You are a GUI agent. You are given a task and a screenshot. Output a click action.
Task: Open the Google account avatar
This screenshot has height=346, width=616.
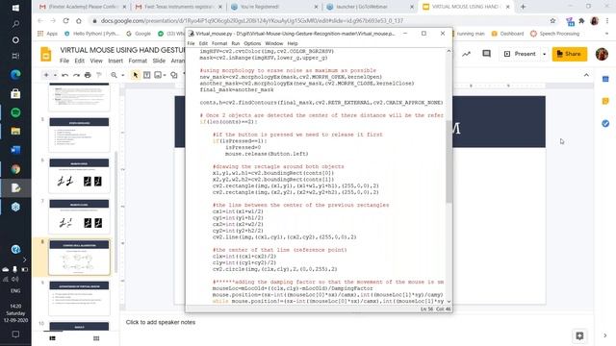pos(602,54)
